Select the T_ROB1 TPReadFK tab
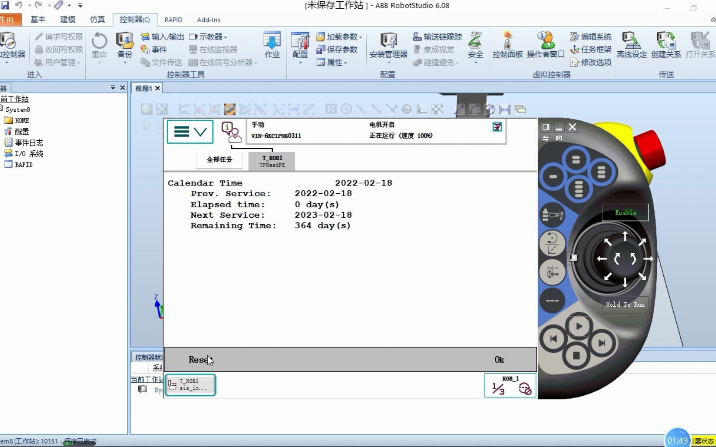The height and width of the screenshot is (447, 716). pyautogui.click(x=272, y=161)
